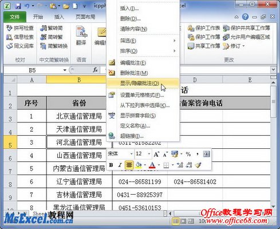The width and height of the screenshot is (280, 229).
Task: Open 宋体 font name dropdown
Action: point(132,154)
